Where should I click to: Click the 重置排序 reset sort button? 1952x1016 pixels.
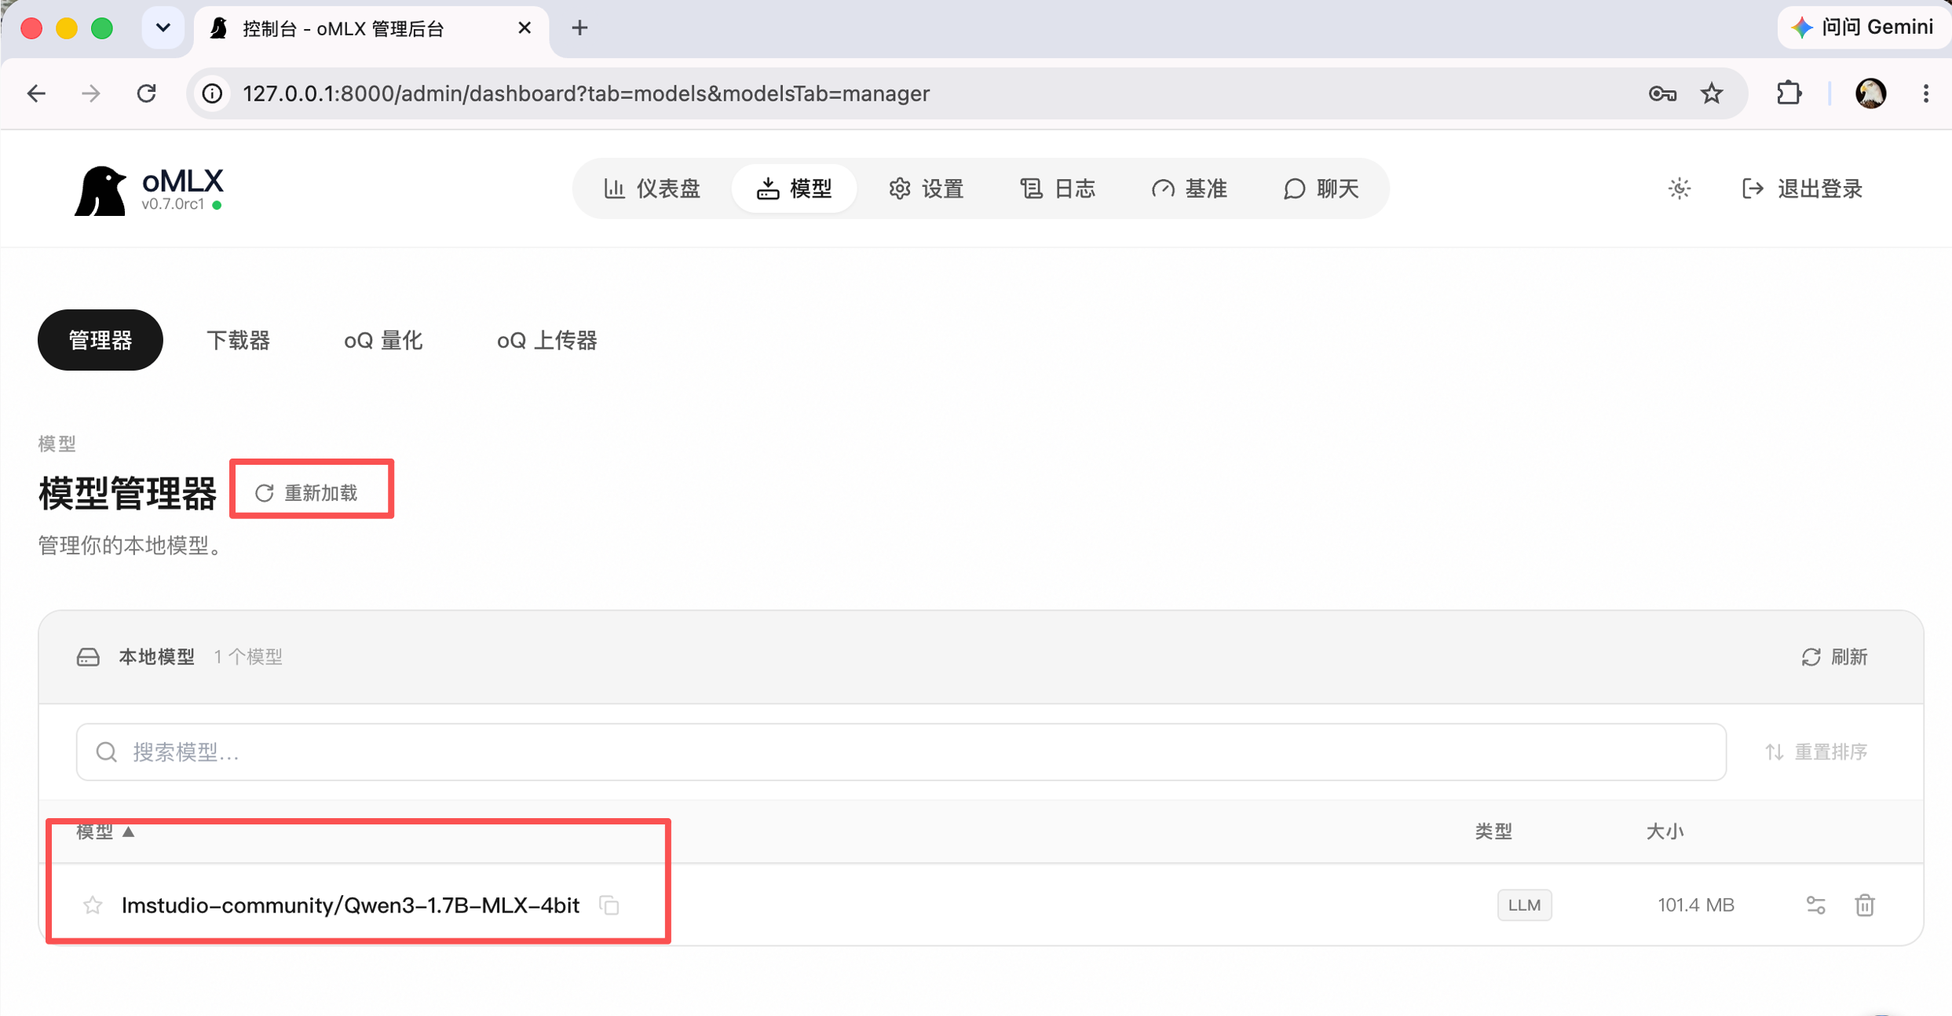click(1816, 752)
